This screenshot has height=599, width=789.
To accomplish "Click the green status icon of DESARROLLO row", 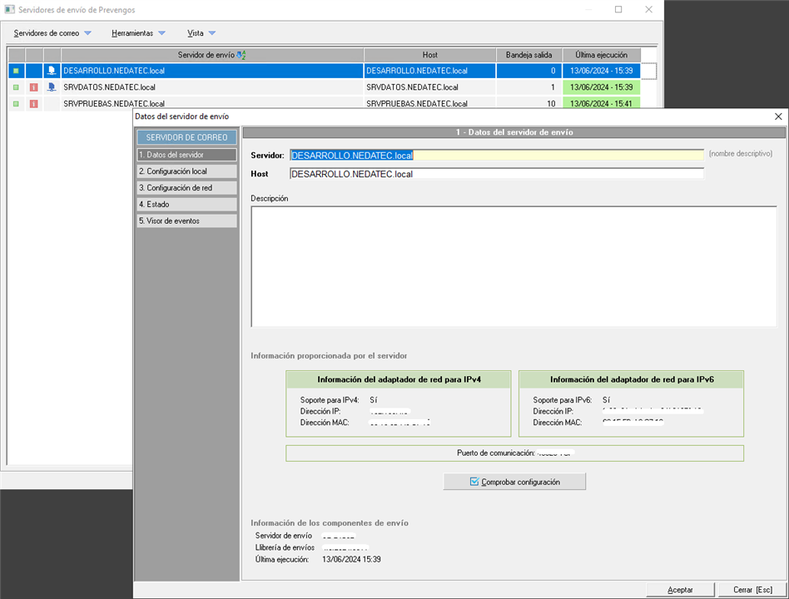I will [16, 71].
